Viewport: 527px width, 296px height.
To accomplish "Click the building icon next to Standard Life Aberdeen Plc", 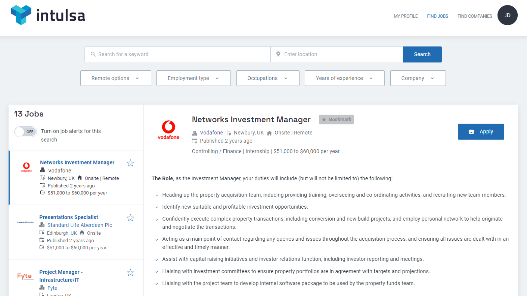I will tap(42, 225).
